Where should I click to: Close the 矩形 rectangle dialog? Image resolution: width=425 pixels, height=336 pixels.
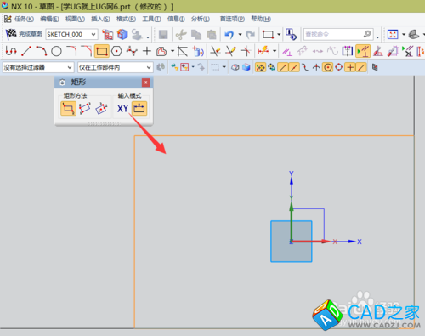point(145,83)
